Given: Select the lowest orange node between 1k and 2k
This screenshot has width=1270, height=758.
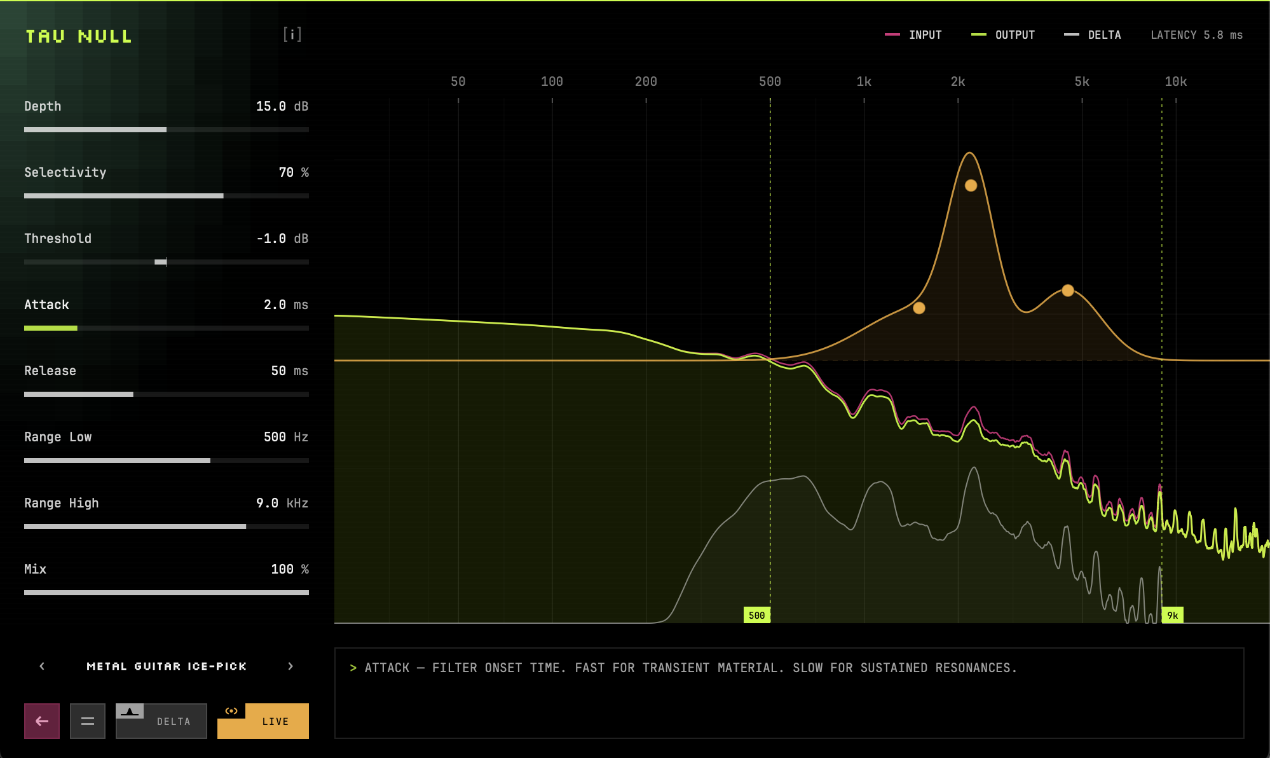Looking at the screenshot, I should tap(919, 308).
